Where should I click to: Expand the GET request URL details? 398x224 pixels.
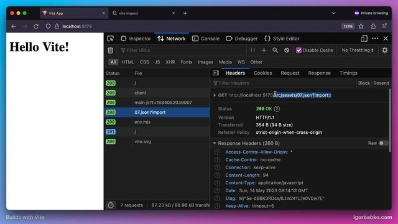click(x=215, y=95)
